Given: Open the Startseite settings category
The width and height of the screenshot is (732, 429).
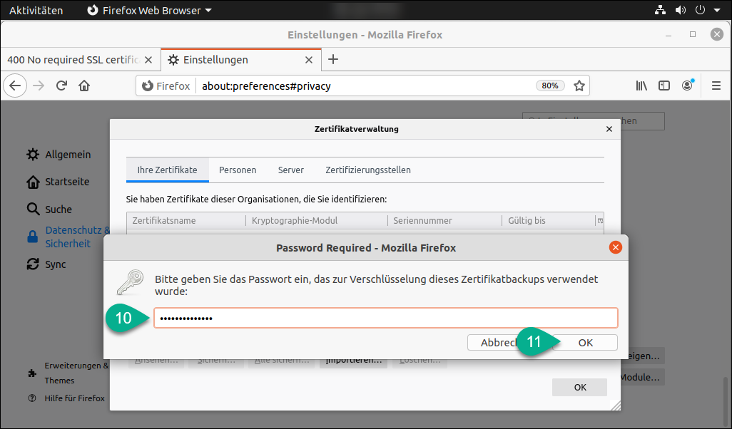Looking at the screenshot, I should tap(58, 182).
